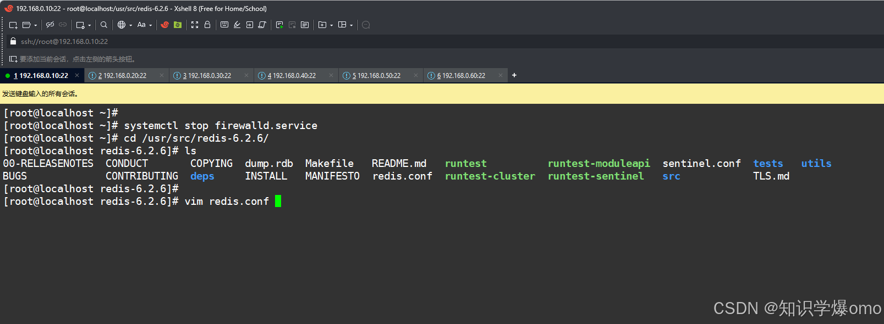884x324 pixels.
Task: Click the green terminal cursor block
Action: coord(278,201)
